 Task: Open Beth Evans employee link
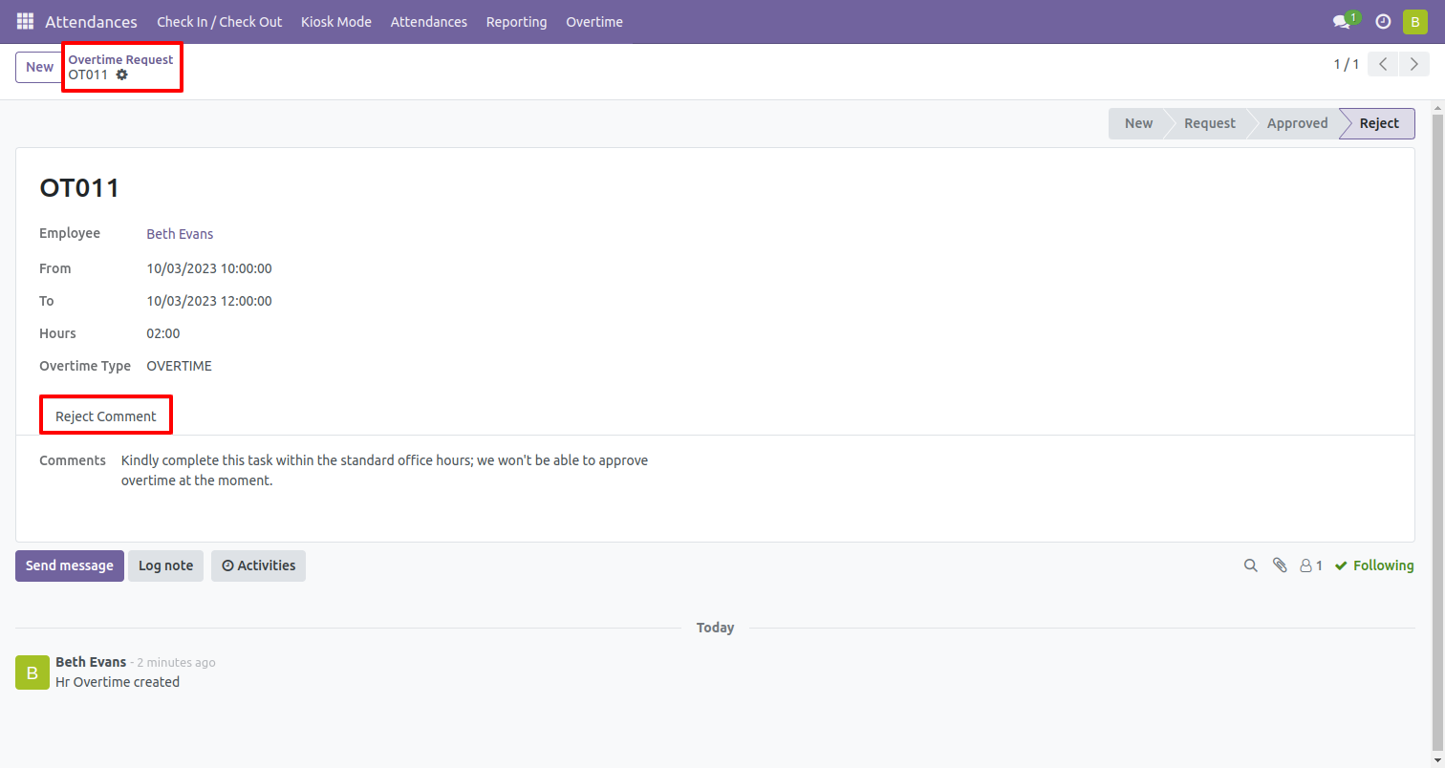(x=180, y=234)
